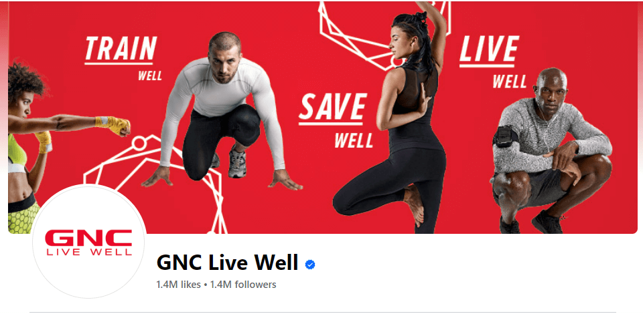643x314 pixels.
Task: Click the red GNC letters in logo
Action: [88, 238]
